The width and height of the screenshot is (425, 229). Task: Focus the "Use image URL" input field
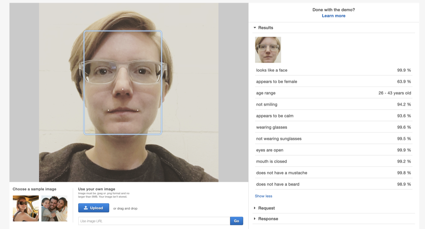point(154,221)
